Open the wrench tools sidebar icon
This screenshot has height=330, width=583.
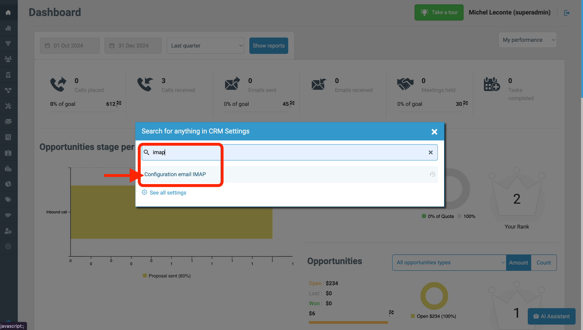[x=8, y=106]
